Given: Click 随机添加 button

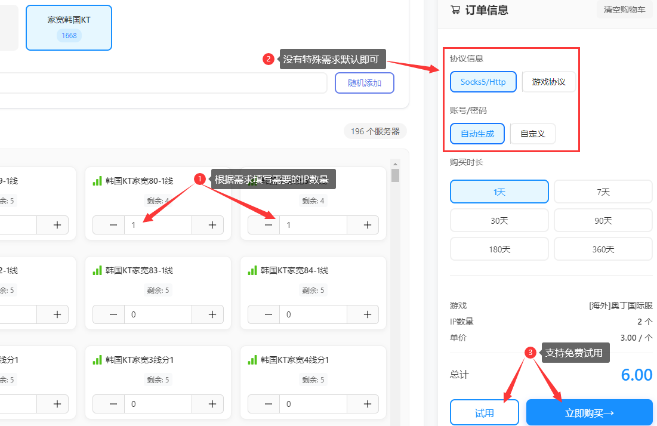Looking at the screenshot, I should (x=364, y=83).
